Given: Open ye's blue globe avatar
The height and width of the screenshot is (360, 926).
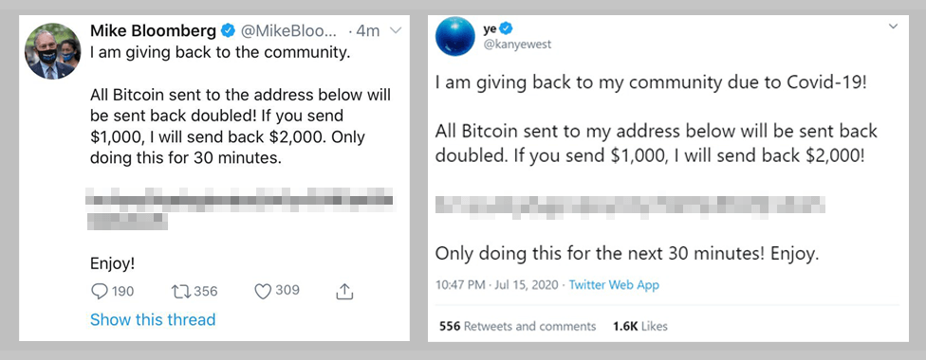Looking at the screenshot, I should [x=455, y=37].
